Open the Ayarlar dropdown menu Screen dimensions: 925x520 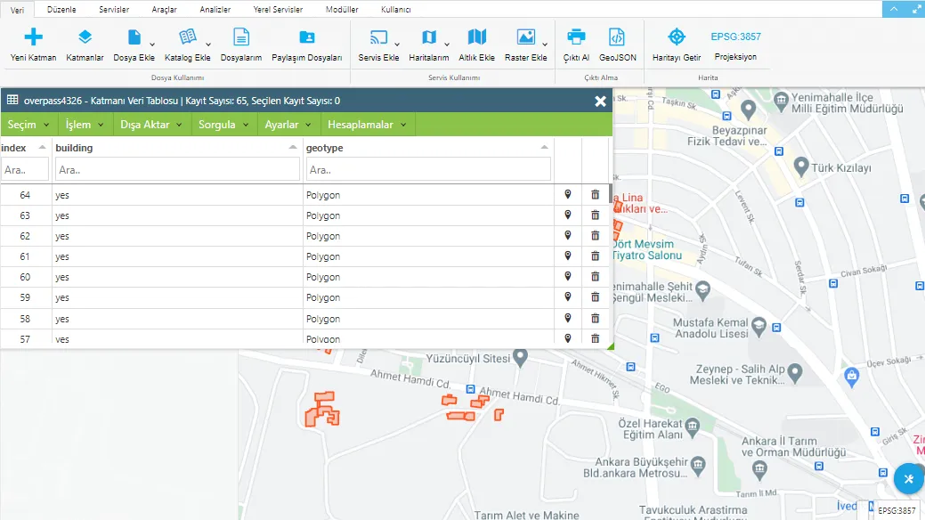288,125
